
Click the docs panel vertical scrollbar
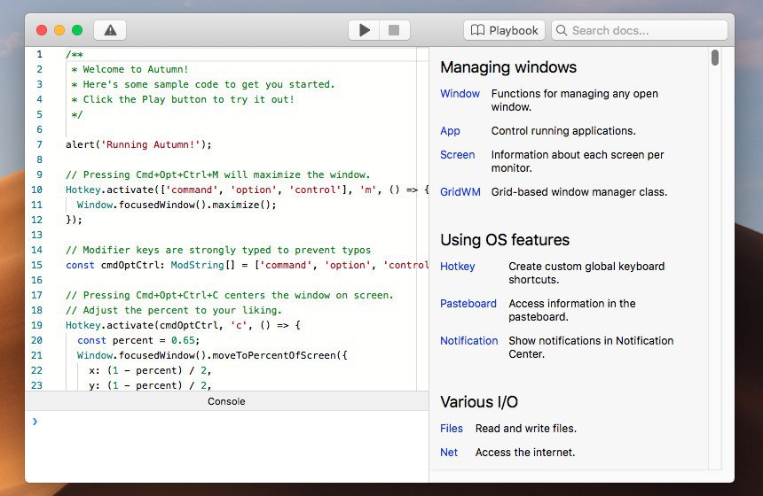pos(715,58)
